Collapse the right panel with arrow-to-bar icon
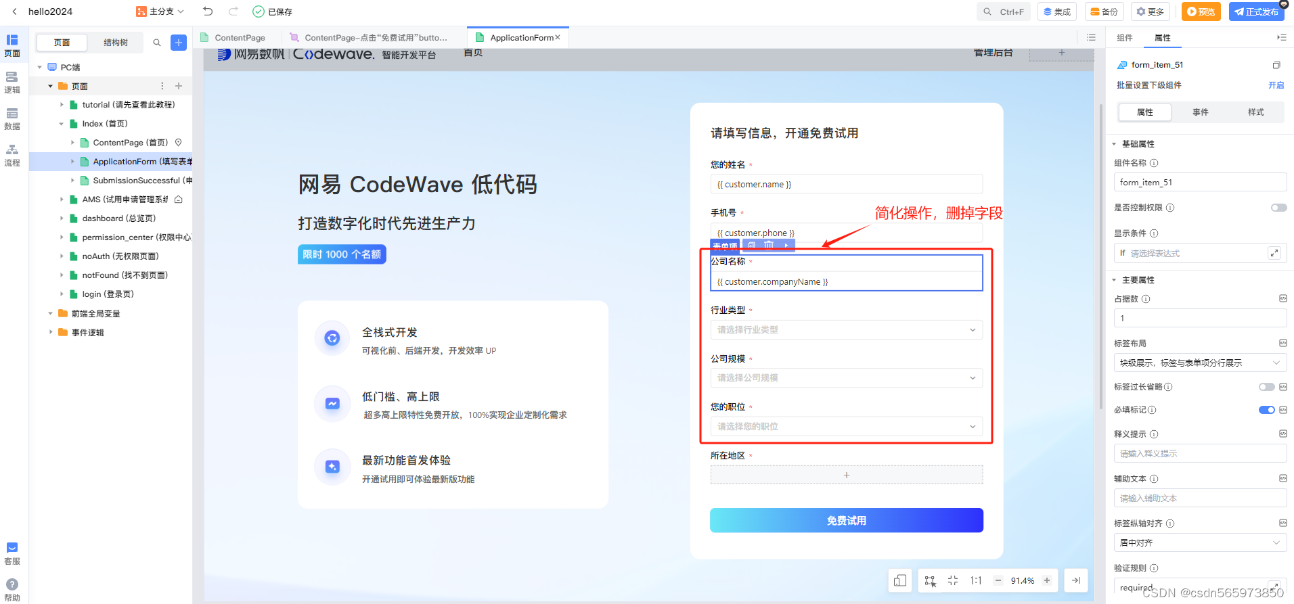The width and height of the screenshot is (1294, 604). (x=1076, y=580)
